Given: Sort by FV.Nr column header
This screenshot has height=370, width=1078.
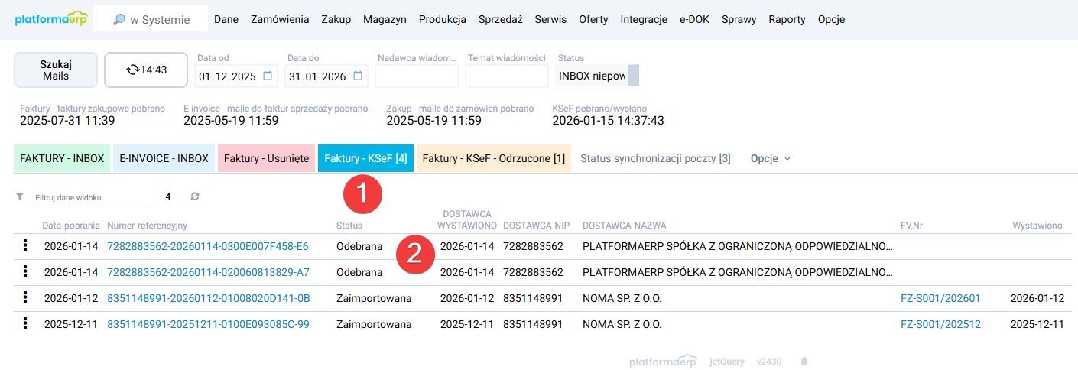Looking at the screenshot, I should [x=913, y=226].
